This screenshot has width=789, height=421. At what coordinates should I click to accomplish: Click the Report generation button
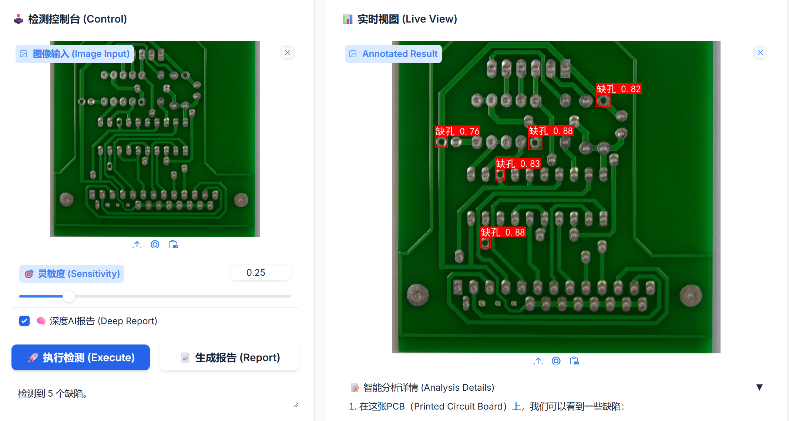pos(229,357)
